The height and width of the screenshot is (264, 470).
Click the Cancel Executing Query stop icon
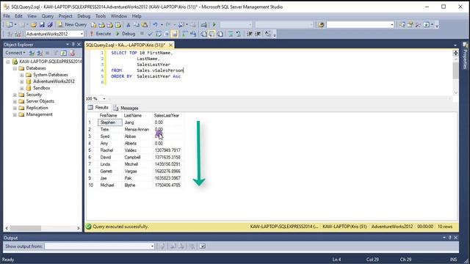click(x=142, y=34)
